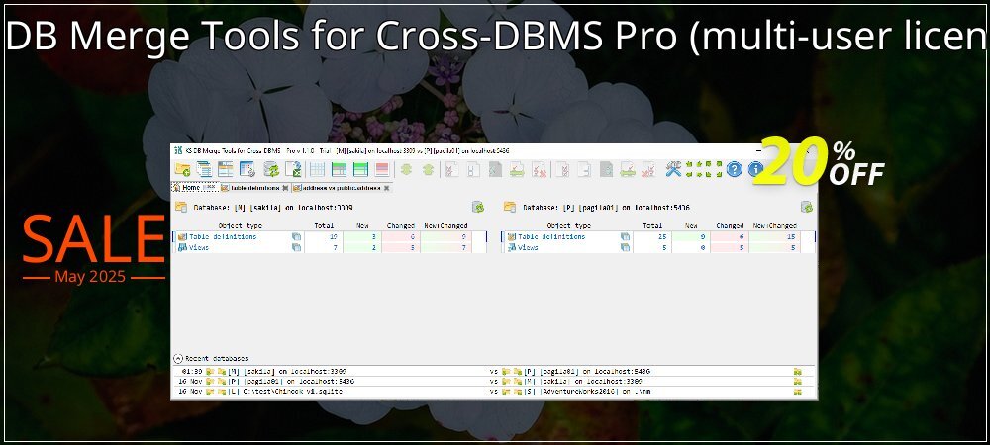Select the green-topped grid filter icon
The image size is (990, 445).
click(339, 169)
